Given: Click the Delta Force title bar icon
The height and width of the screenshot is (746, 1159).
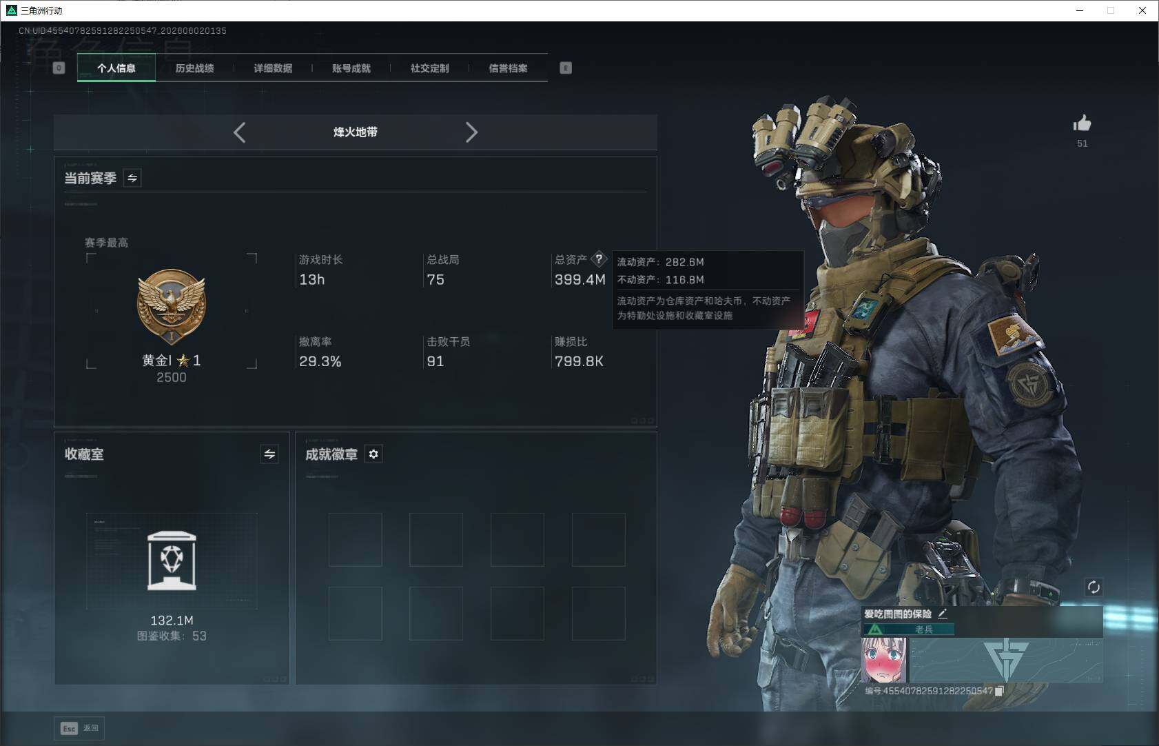Looking at the screenshot, I should tap(11, 10).
